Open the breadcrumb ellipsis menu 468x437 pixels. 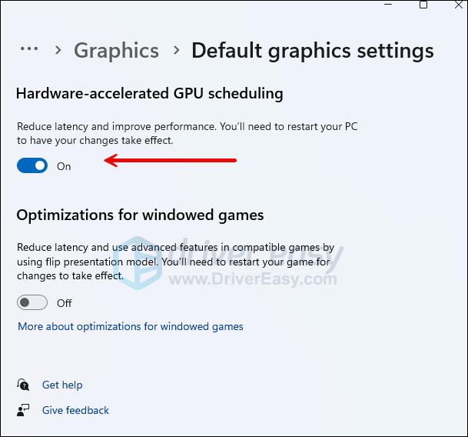tap(29, 49)
